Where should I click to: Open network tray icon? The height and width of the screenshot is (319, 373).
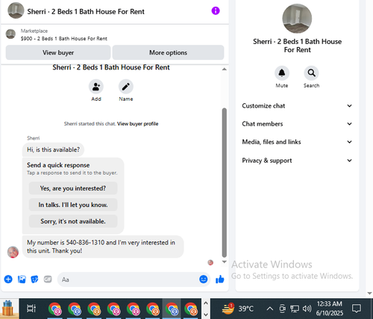(x=295, y=309)
